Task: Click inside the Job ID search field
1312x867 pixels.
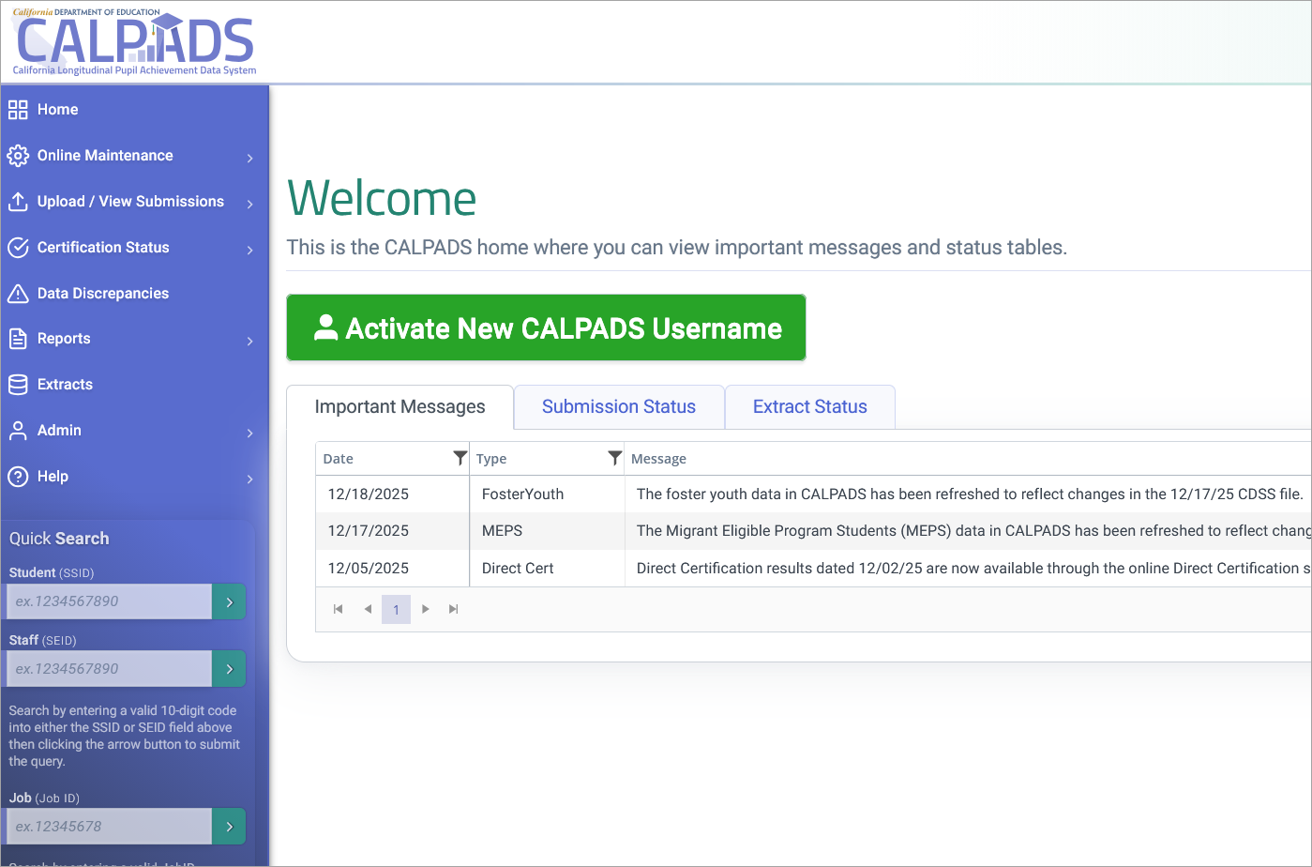Action: click(x=108, y=826)
